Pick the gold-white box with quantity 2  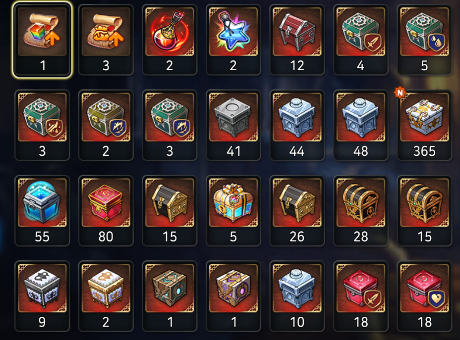coord(106,296)
